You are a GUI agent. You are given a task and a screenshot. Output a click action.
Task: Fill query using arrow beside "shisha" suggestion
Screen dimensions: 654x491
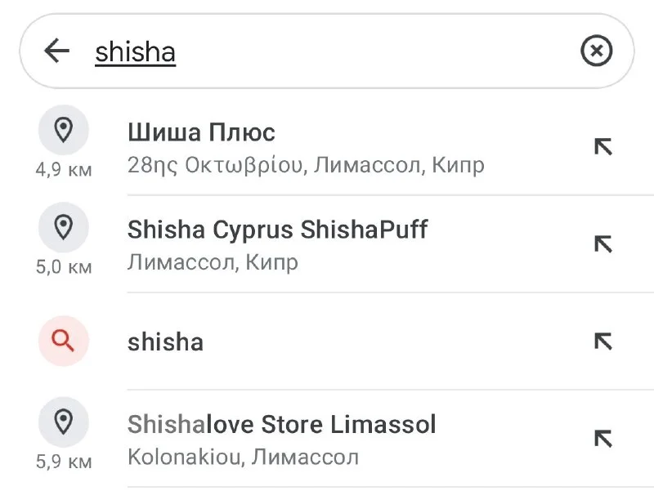click(602, 341)
